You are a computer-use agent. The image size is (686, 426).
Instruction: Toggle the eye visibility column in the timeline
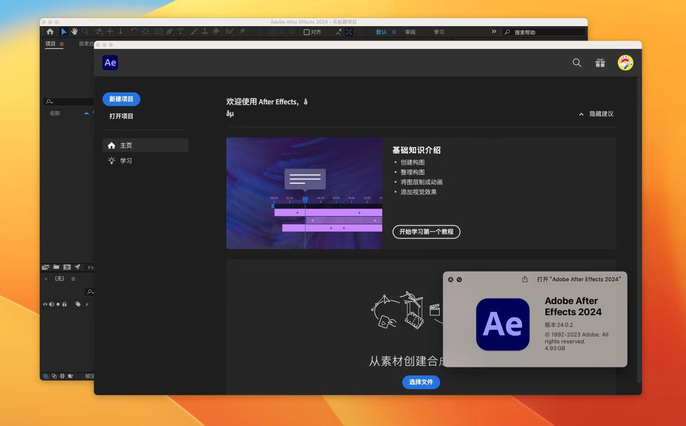[45, 304]
